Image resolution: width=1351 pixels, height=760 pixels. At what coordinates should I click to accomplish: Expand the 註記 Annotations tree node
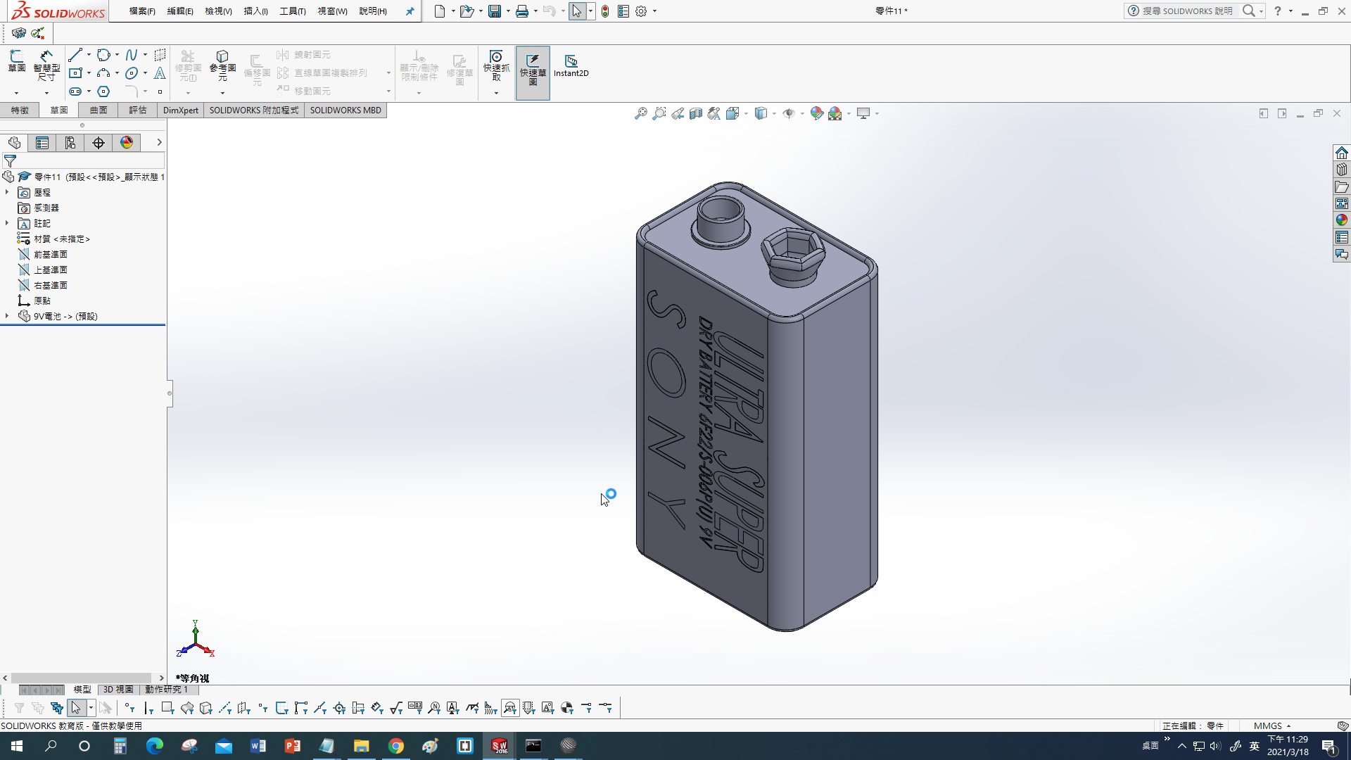click(7, 223)
